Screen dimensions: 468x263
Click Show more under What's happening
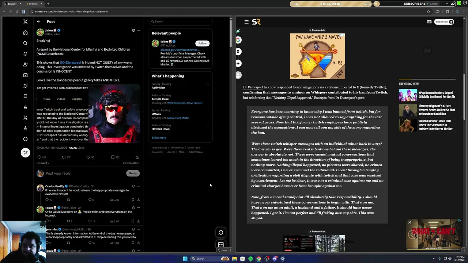[x=159, y=138]
